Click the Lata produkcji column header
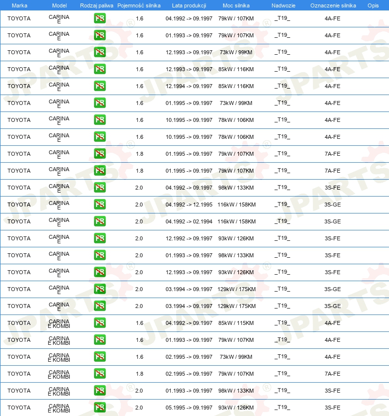Screen dimensions: 389x416 189,5
